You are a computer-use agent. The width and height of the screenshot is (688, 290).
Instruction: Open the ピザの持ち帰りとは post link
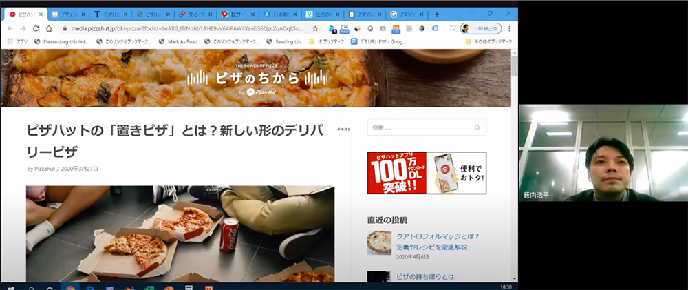point(425,277)
